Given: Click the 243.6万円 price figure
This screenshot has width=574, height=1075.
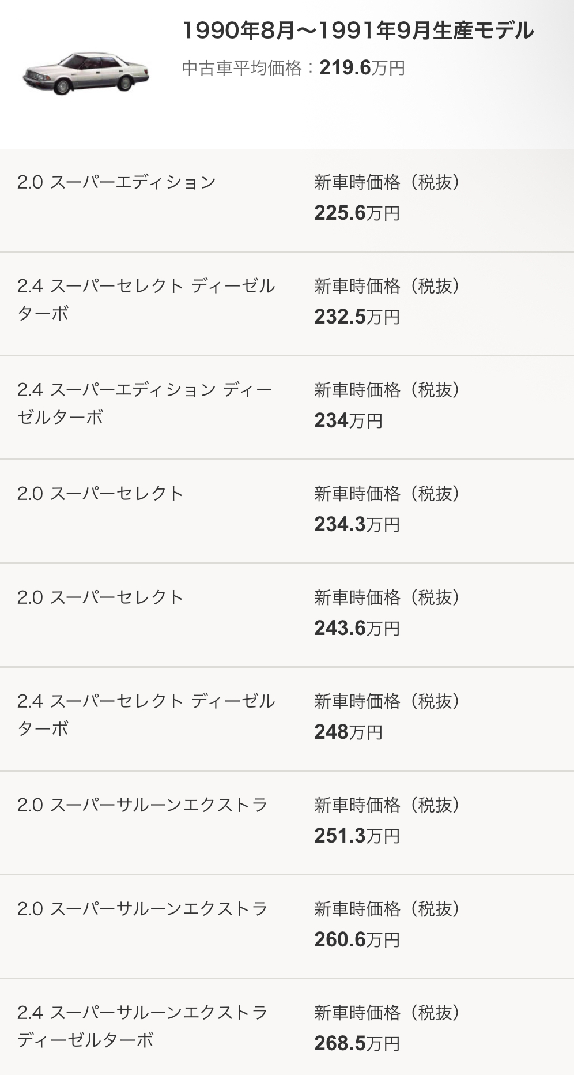Looking at the screenshot, I should tap(357, 629).
